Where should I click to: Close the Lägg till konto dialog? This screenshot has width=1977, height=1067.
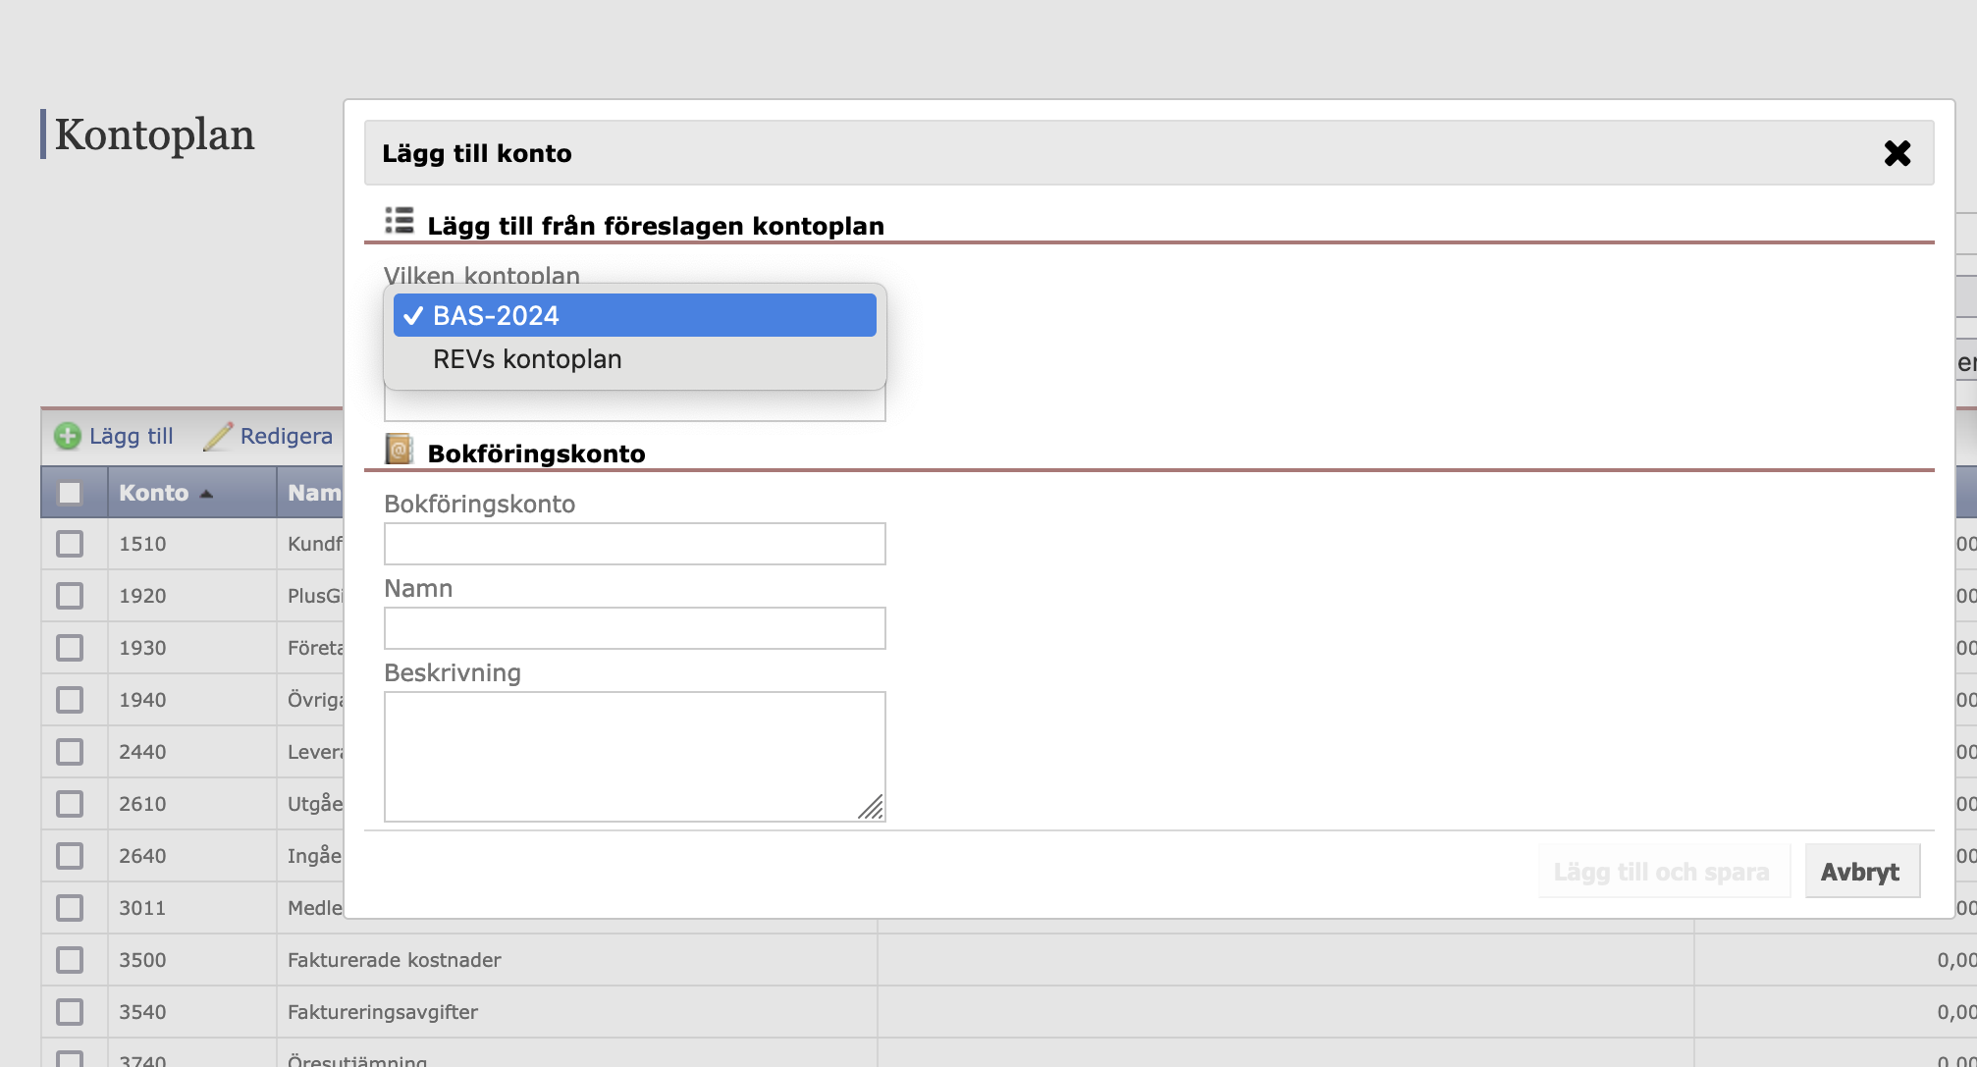(x=1897, y=153)
